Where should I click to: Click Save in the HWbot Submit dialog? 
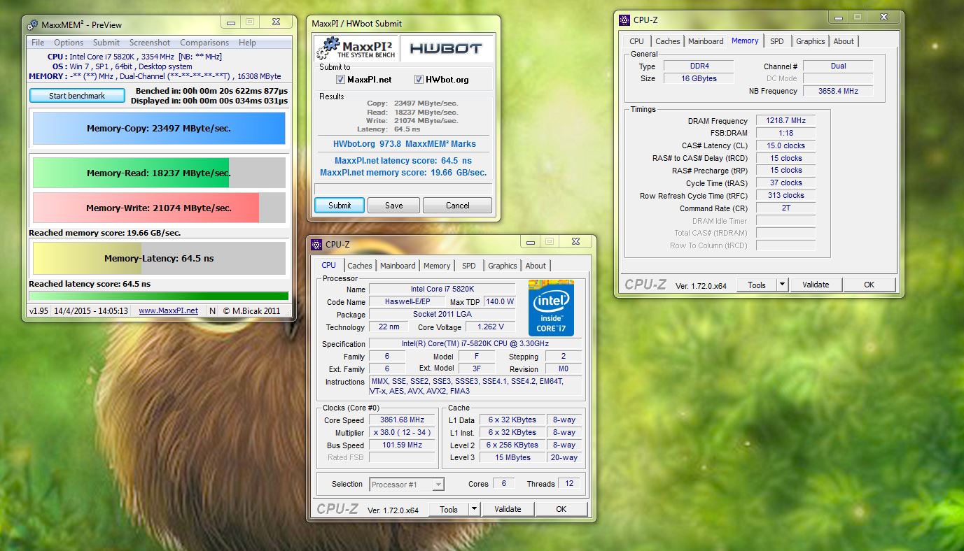[x=394, y=206]
